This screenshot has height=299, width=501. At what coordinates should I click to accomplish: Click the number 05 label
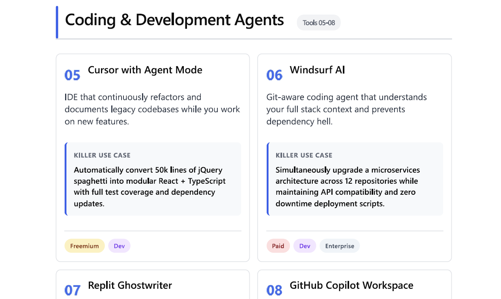(73, 75)
